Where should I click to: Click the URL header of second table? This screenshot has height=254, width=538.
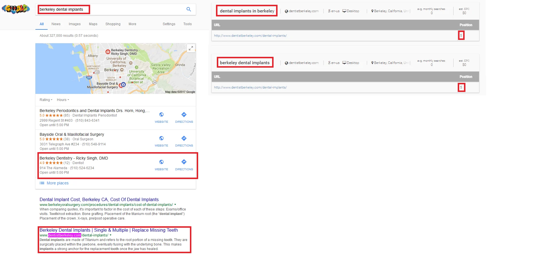coord(217,77)
